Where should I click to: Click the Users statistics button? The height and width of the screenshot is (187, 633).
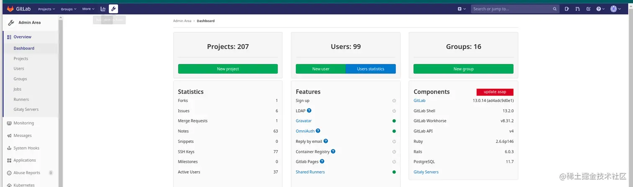click(371, 69)
